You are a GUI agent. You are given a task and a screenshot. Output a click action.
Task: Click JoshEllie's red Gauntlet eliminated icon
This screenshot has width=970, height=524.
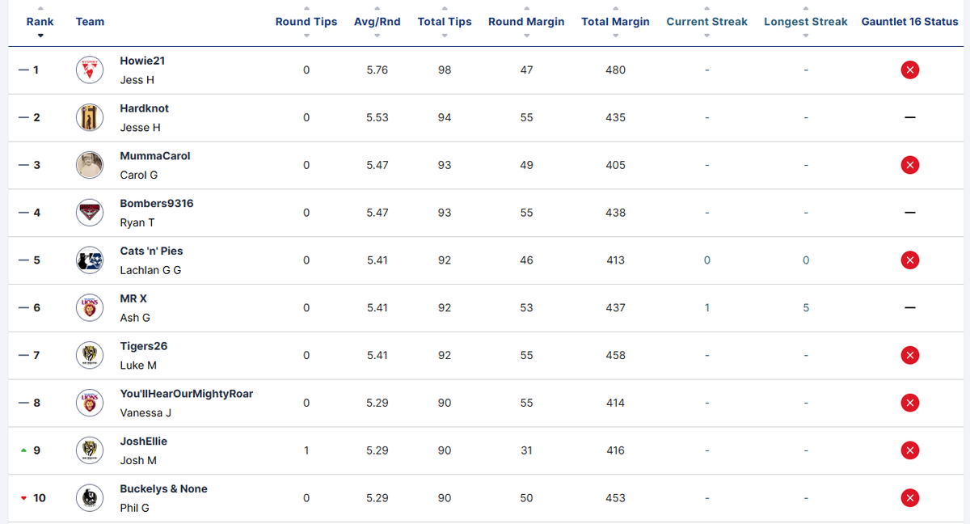pyautogui.click(x=909, y=450)
